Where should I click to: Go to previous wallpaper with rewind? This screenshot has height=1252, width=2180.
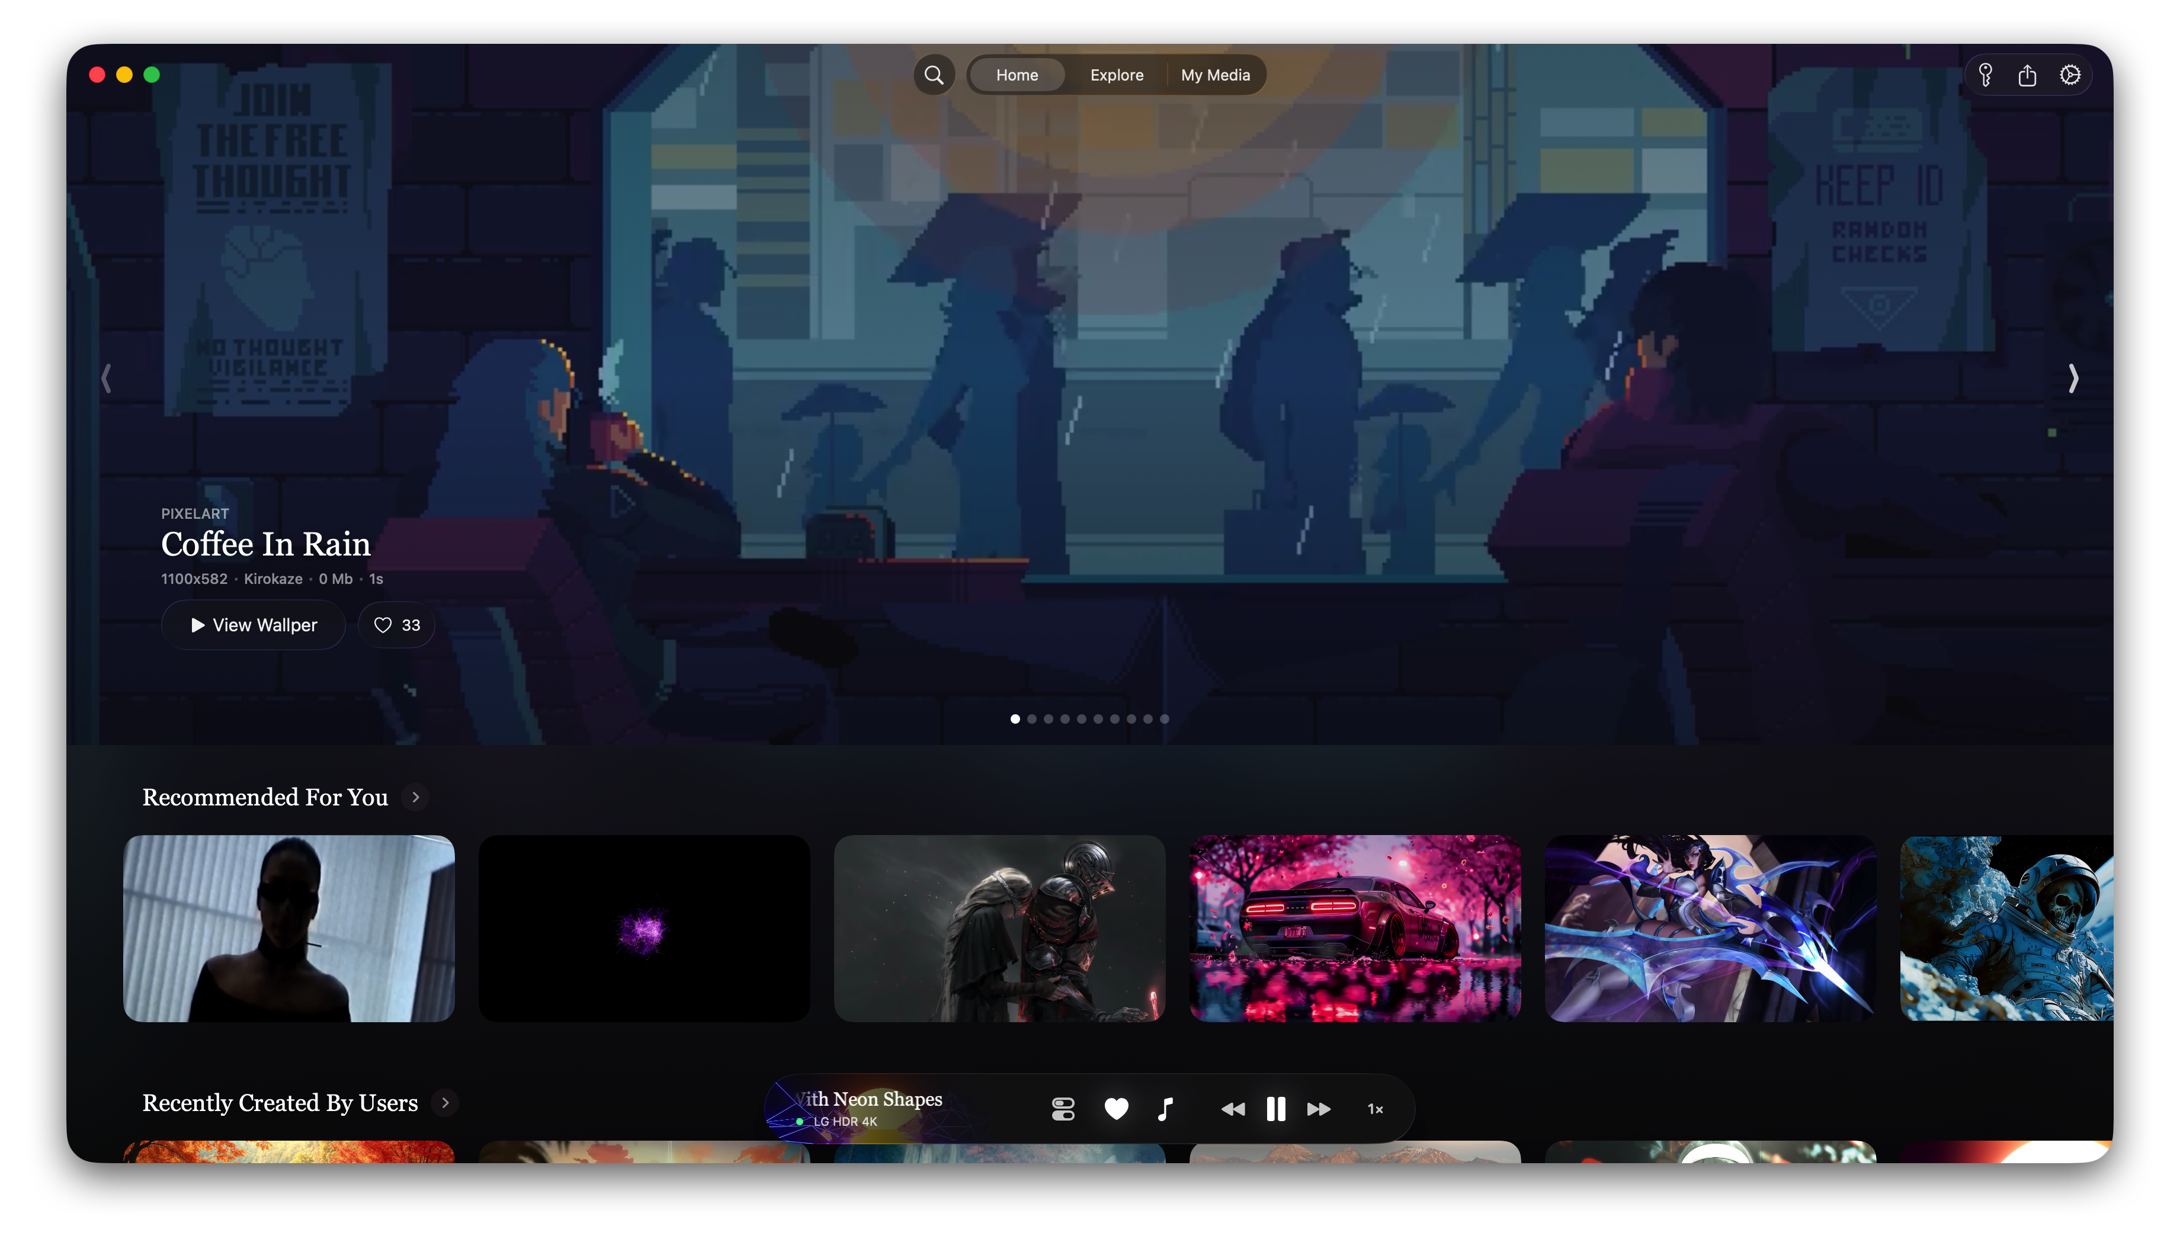click(x=1232, y=1109)
